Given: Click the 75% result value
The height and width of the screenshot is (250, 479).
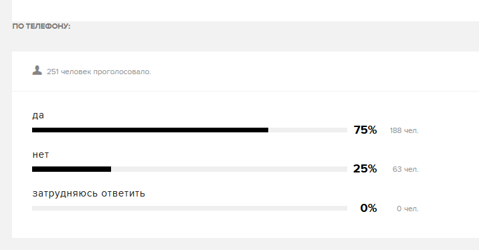Looking at the screenshot, I should click(365, 130).
